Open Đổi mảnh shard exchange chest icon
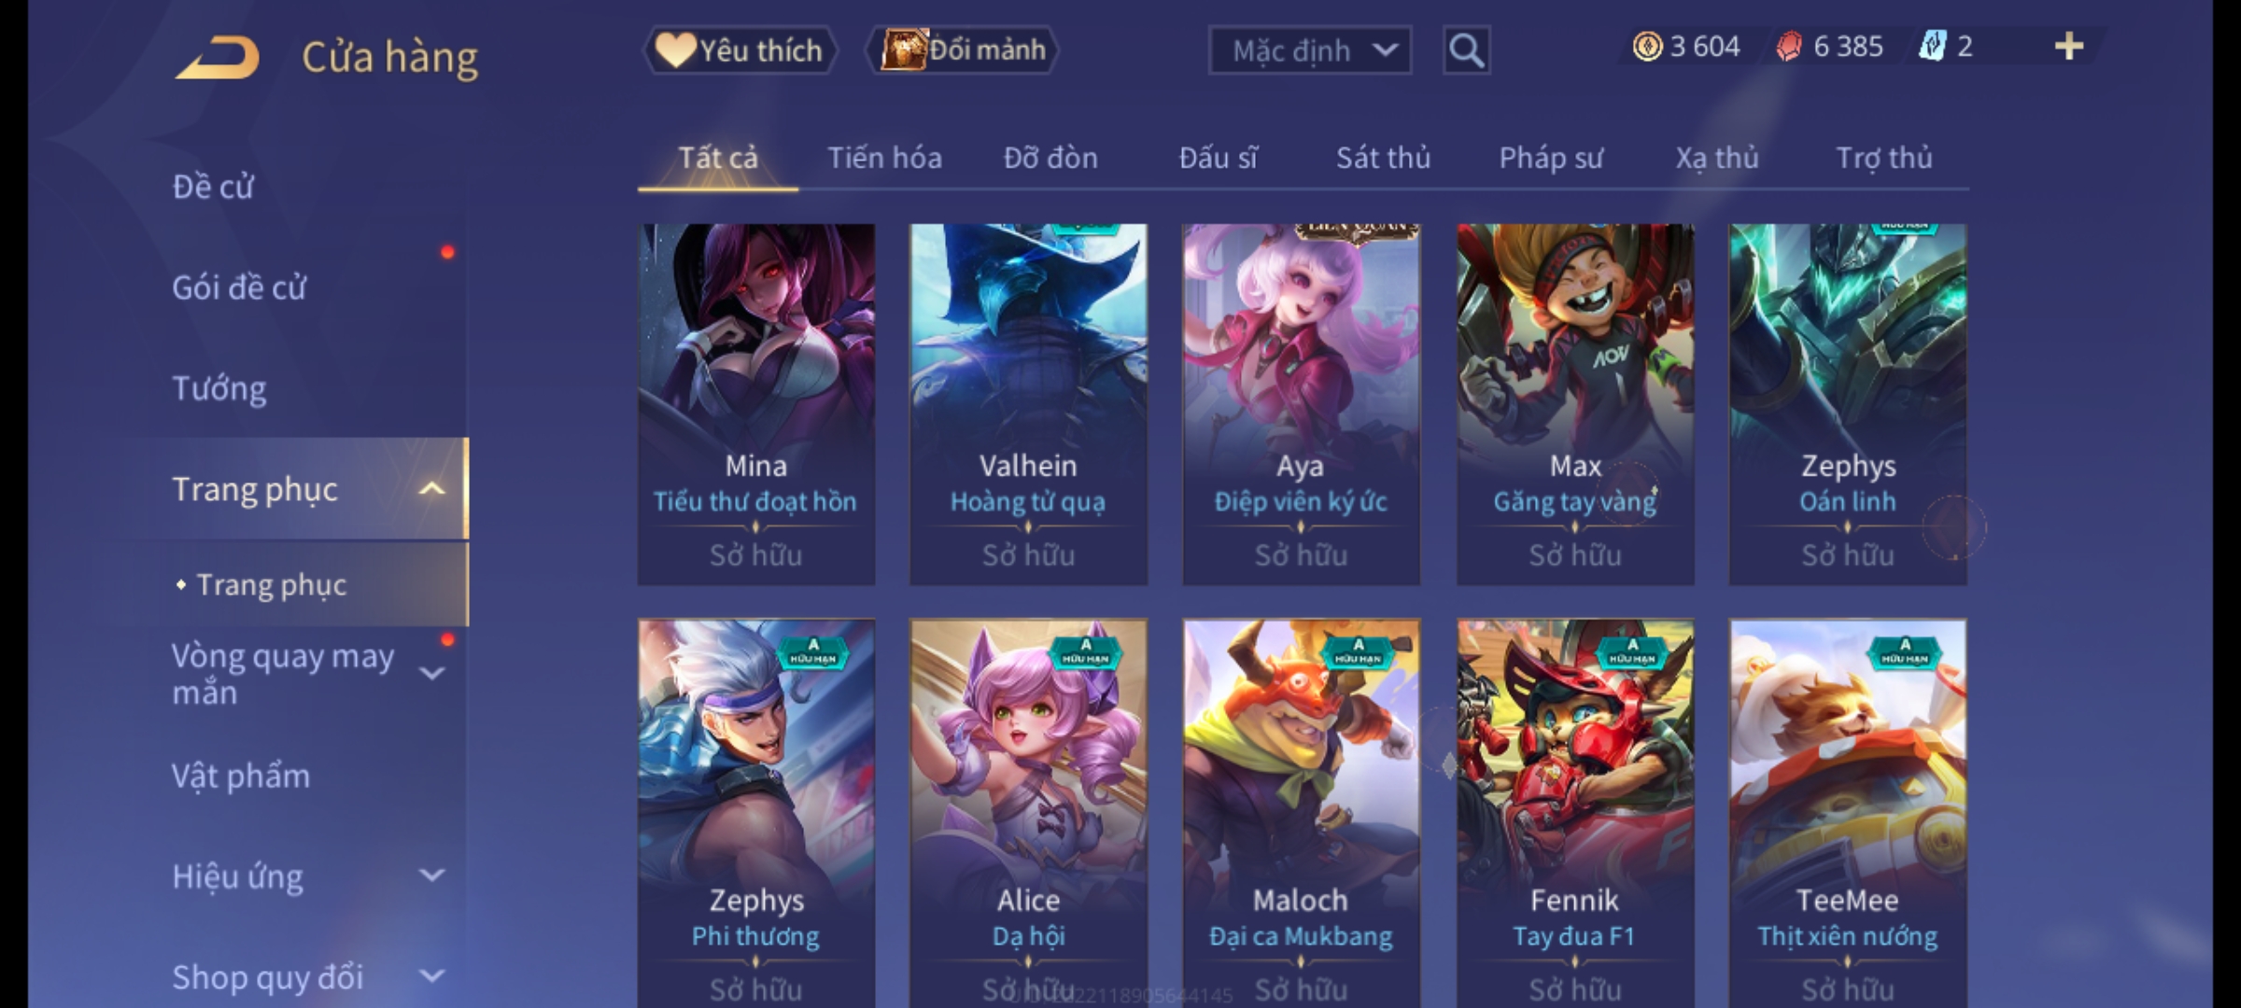2241x1008 pixels. pos(963,50)
